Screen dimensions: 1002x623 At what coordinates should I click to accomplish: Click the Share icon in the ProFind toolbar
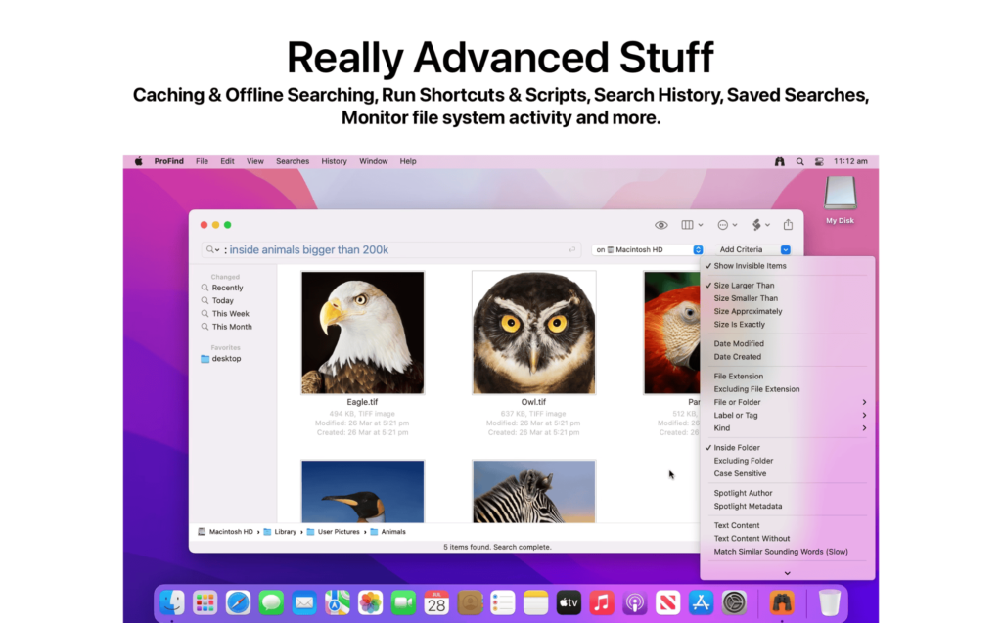tap(788, 225)
